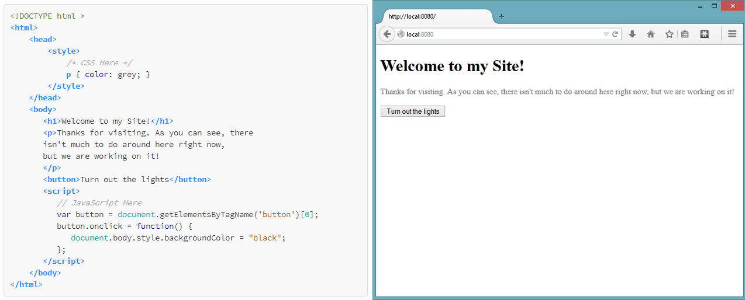Click the opening '<script>' tag line
The height and width of the screenshot is (300, 745).
pyautogui.click(x=61, y=191)
